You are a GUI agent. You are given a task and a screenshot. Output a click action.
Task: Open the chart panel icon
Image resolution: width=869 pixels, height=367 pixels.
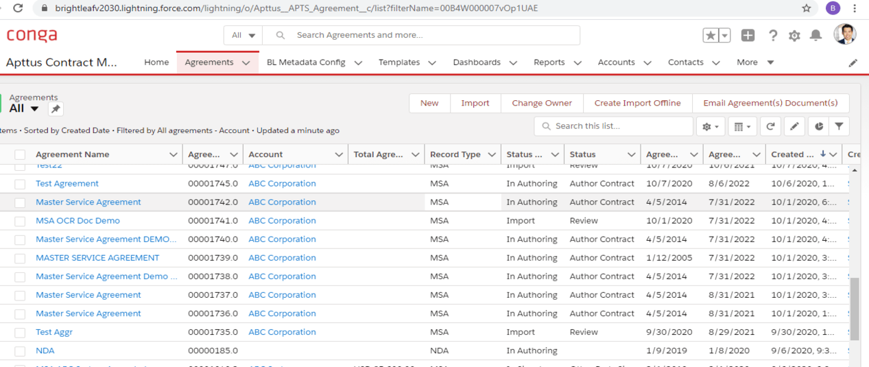(x=819, y=126)
